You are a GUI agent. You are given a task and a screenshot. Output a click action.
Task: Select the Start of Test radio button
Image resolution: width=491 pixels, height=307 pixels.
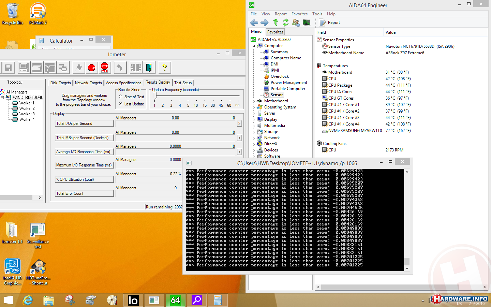pyautogui.click(x=121, y=97)
